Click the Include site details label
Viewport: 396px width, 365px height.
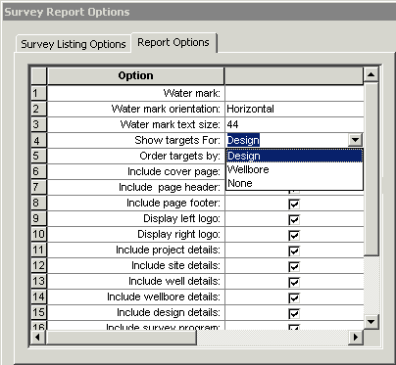(175, 265)
